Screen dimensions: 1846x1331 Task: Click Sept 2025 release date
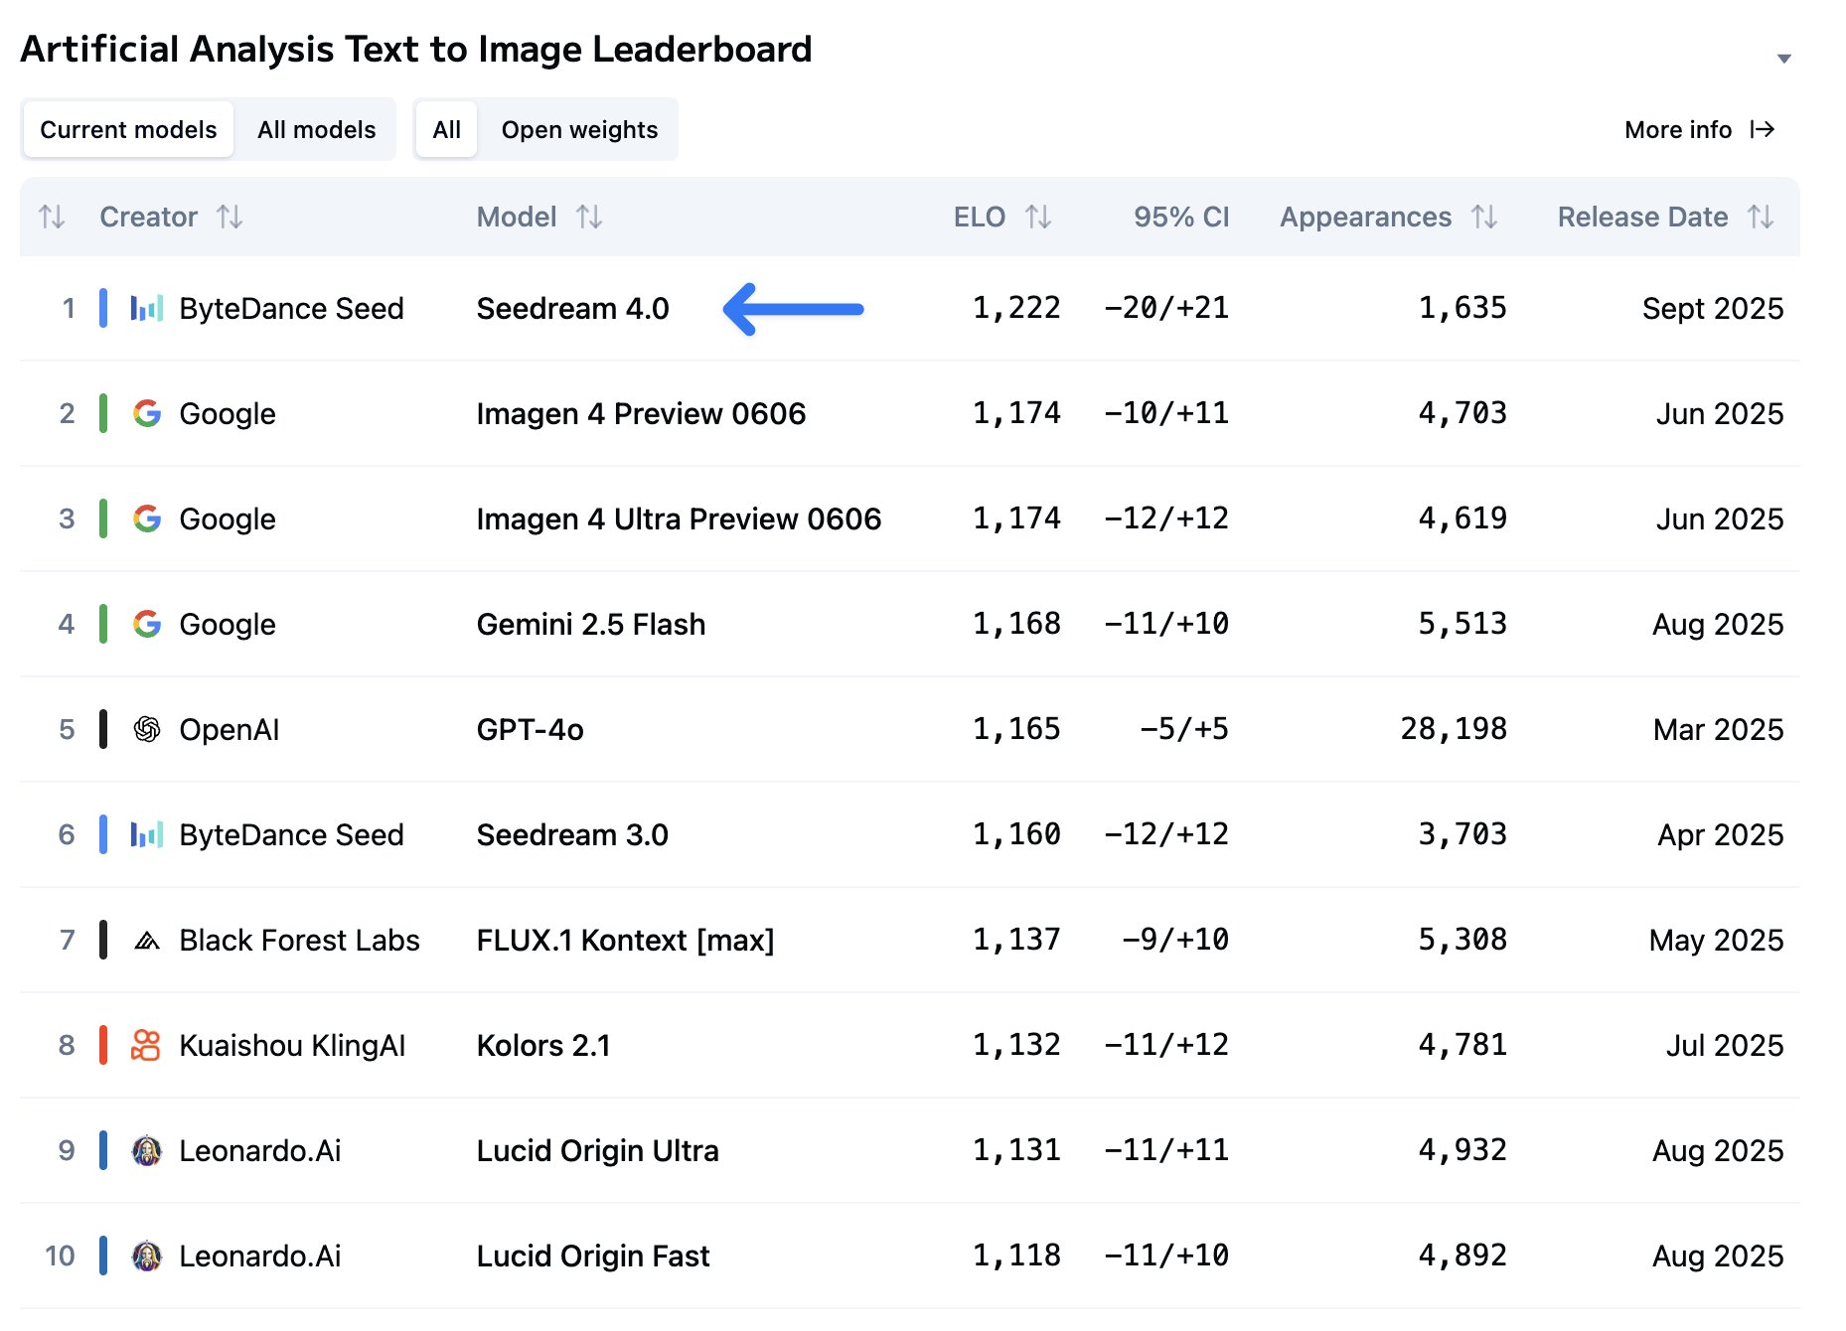[1713, 309]
